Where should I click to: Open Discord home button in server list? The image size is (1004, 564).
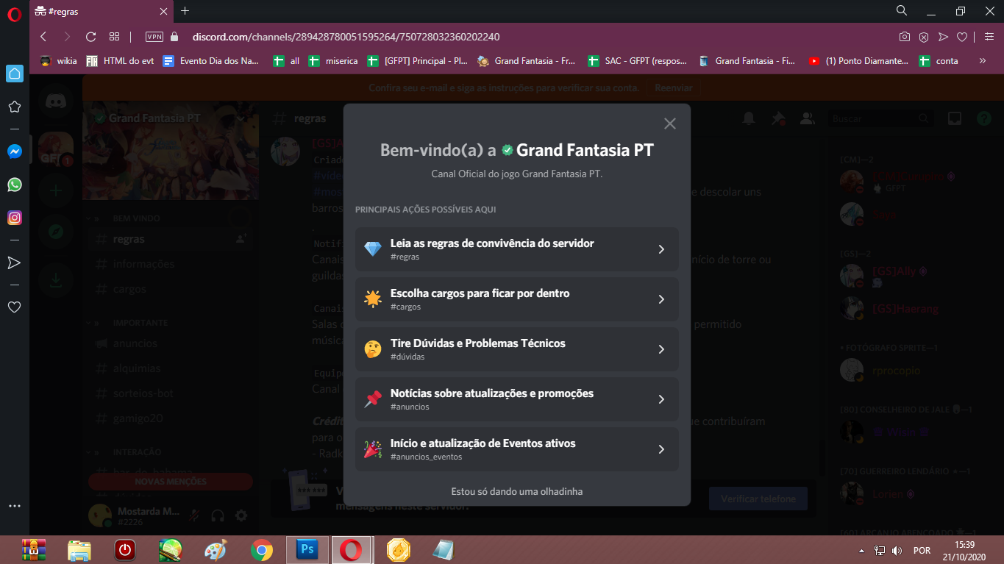pos(56,100)
